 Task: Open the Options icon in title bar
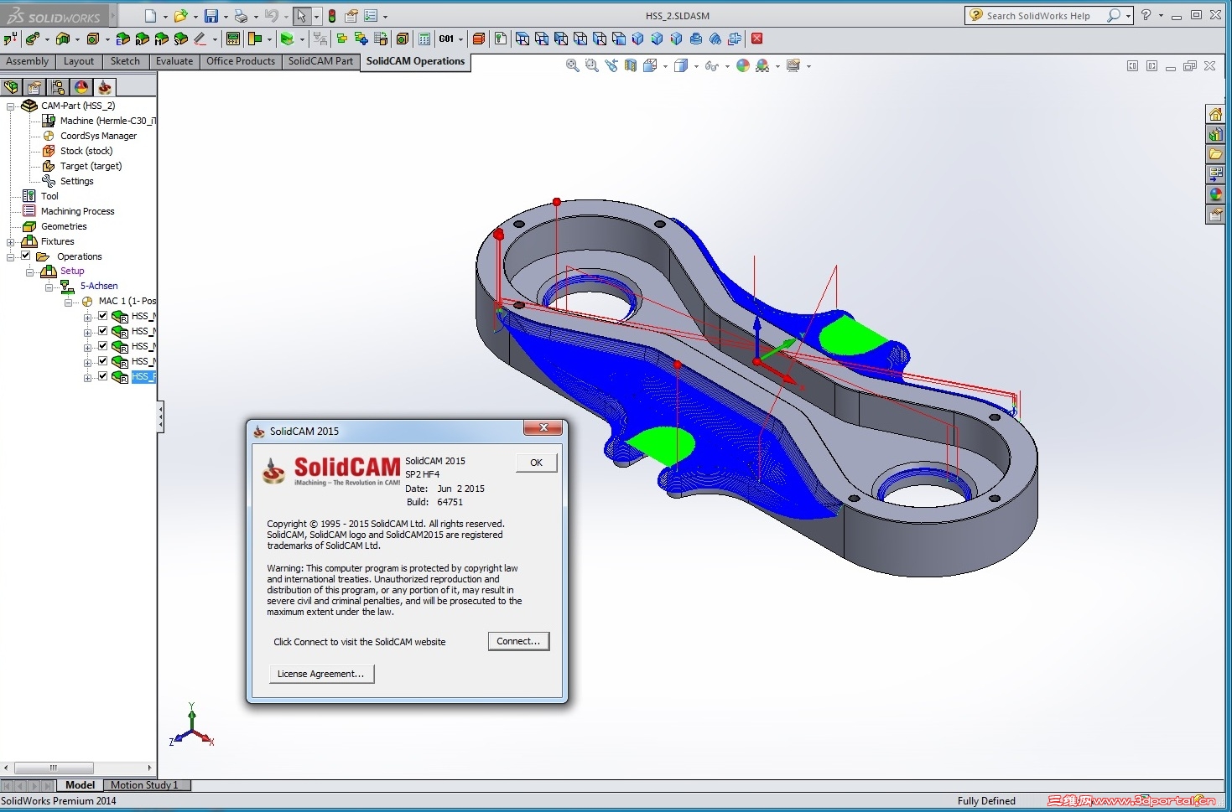[x=370, y=16]
